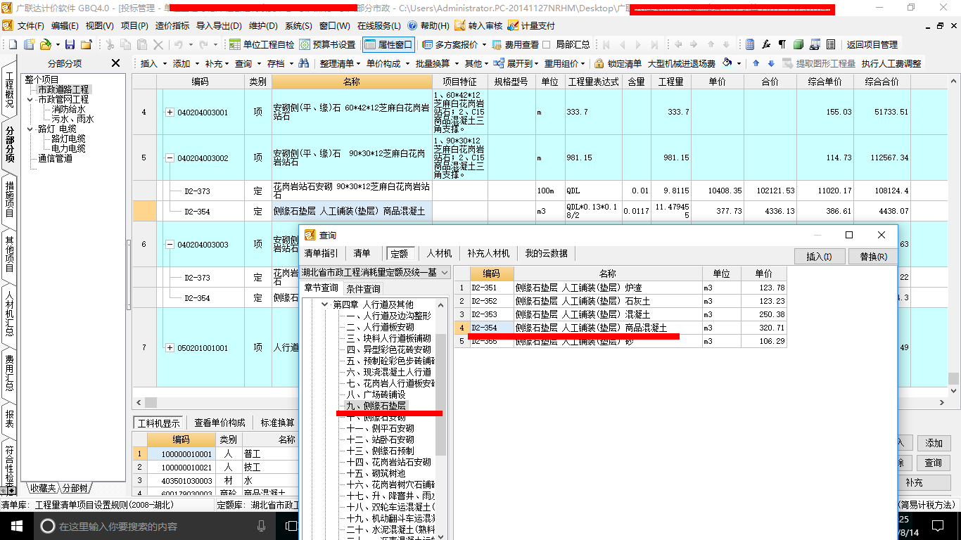Open the 整理清单 dropdown
The image size is (961, 540).
pos(341,63)
